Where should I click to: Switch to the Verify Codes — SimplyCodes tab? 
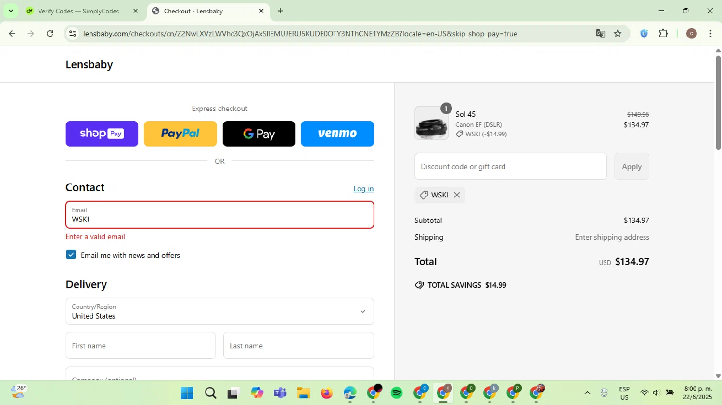(x=78, y=11)
